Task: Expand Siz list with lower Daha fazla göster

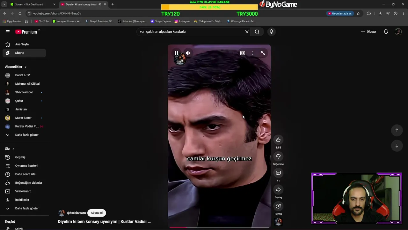Action: tap(24, 208)
